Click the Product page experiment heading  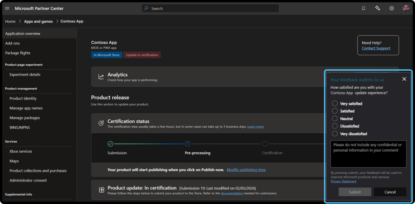pos(24,65)
